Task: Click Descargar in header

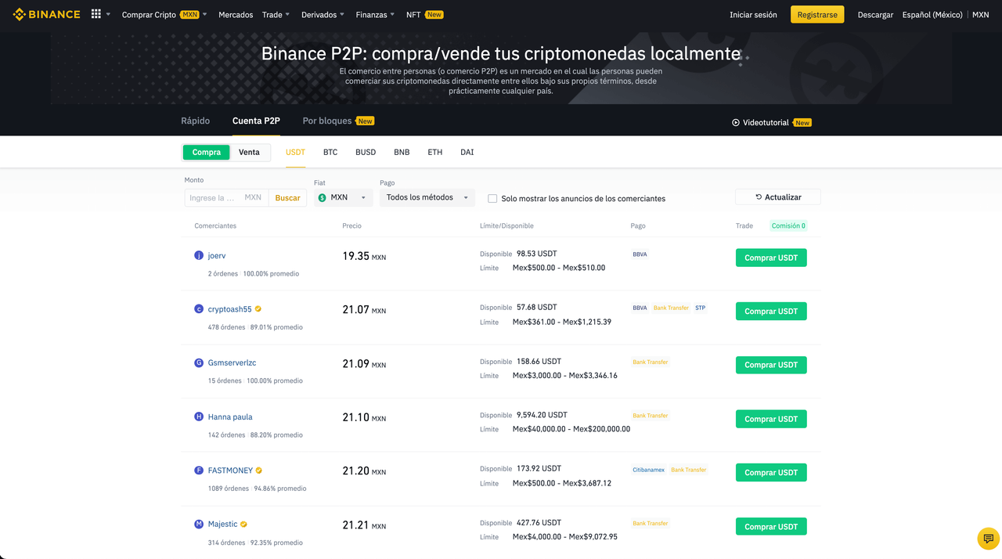Action: [875, 14]
